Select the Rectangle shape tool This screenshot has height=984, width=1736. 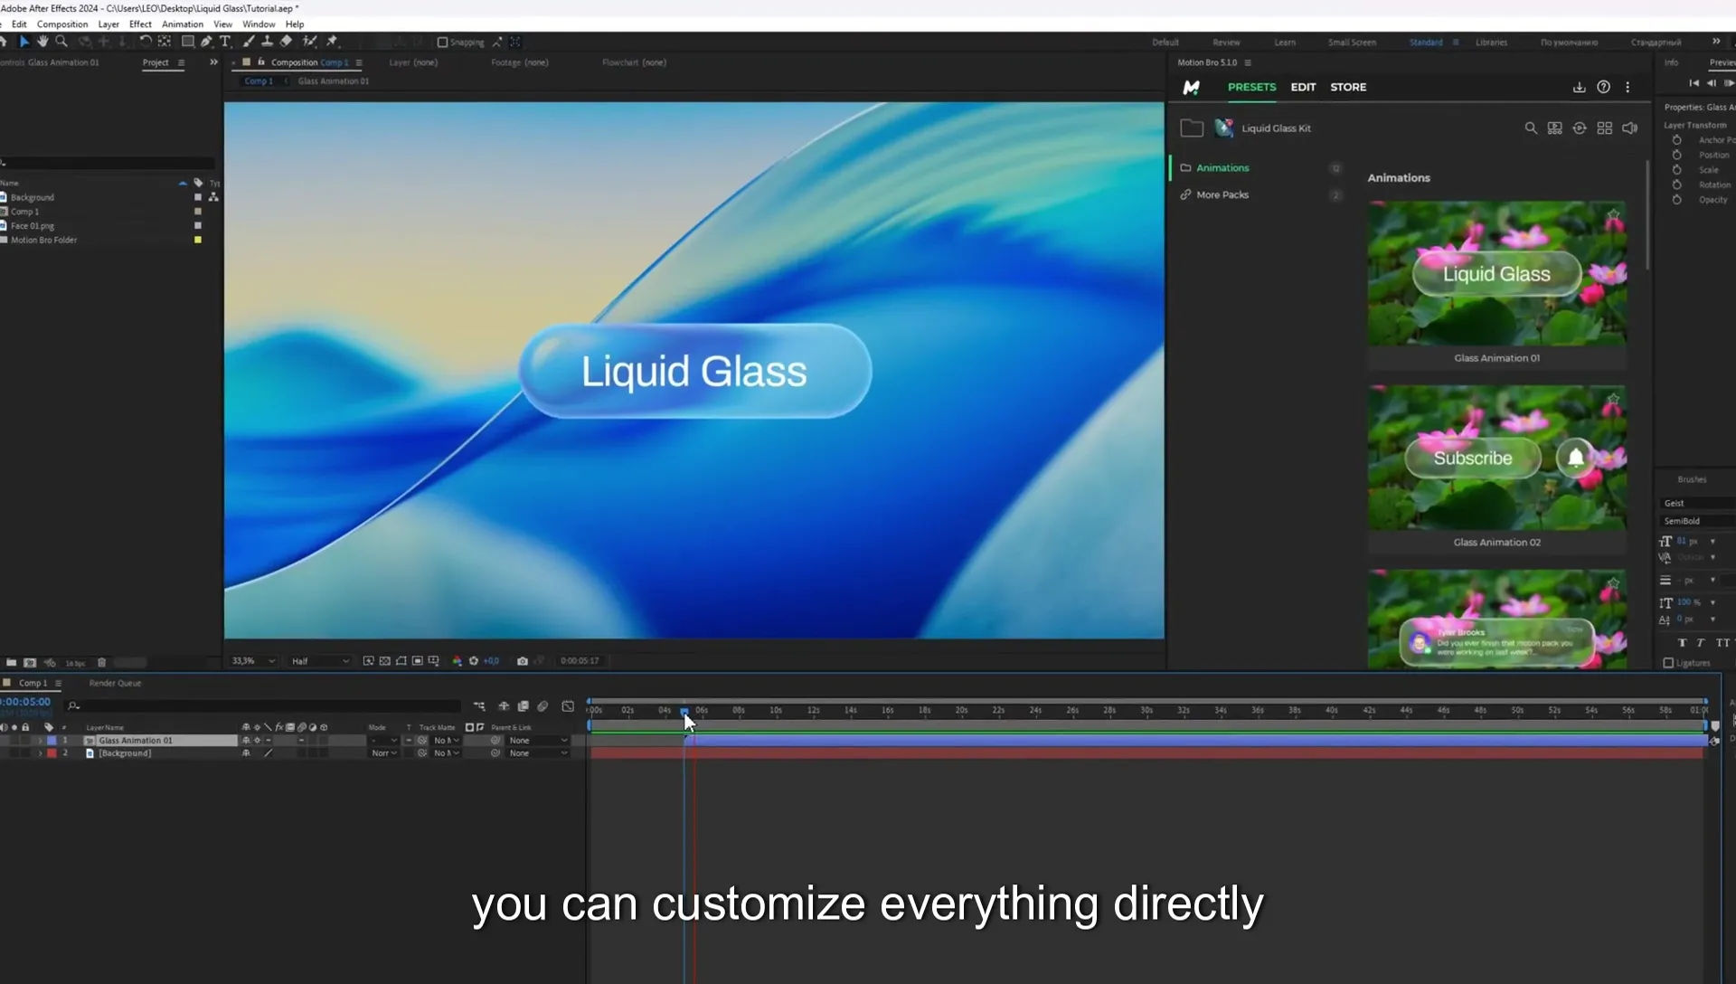[187, 42]
